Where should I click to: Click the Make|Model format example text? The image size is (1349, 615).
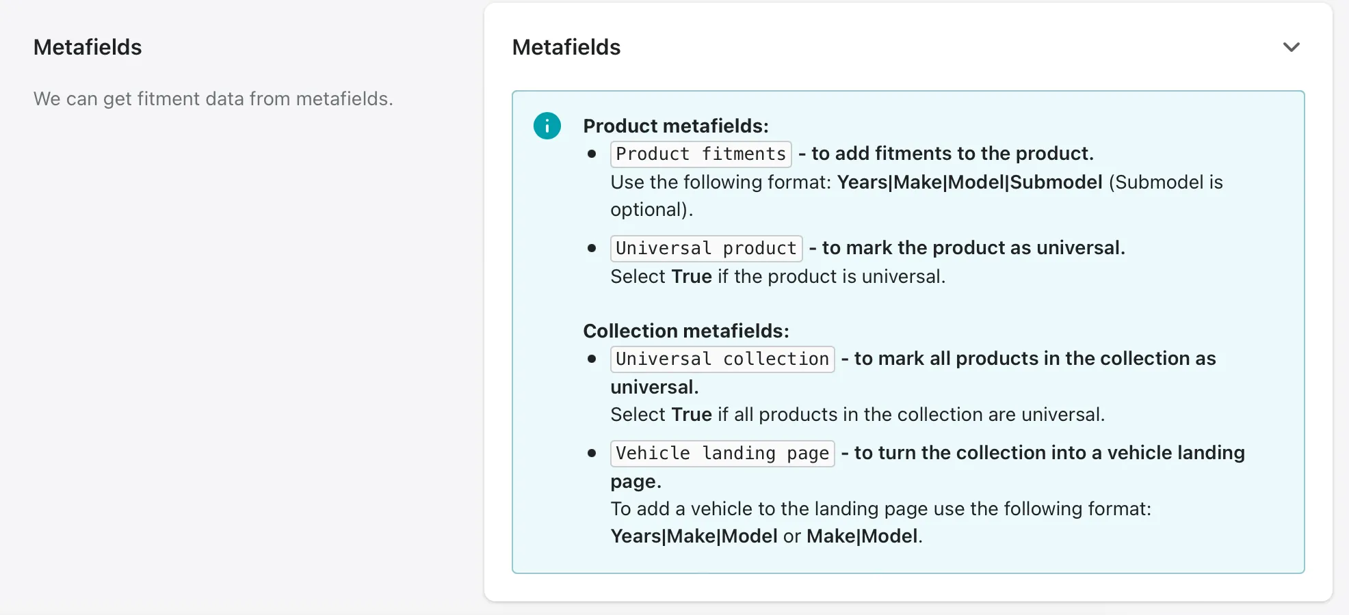coord(863,536)
